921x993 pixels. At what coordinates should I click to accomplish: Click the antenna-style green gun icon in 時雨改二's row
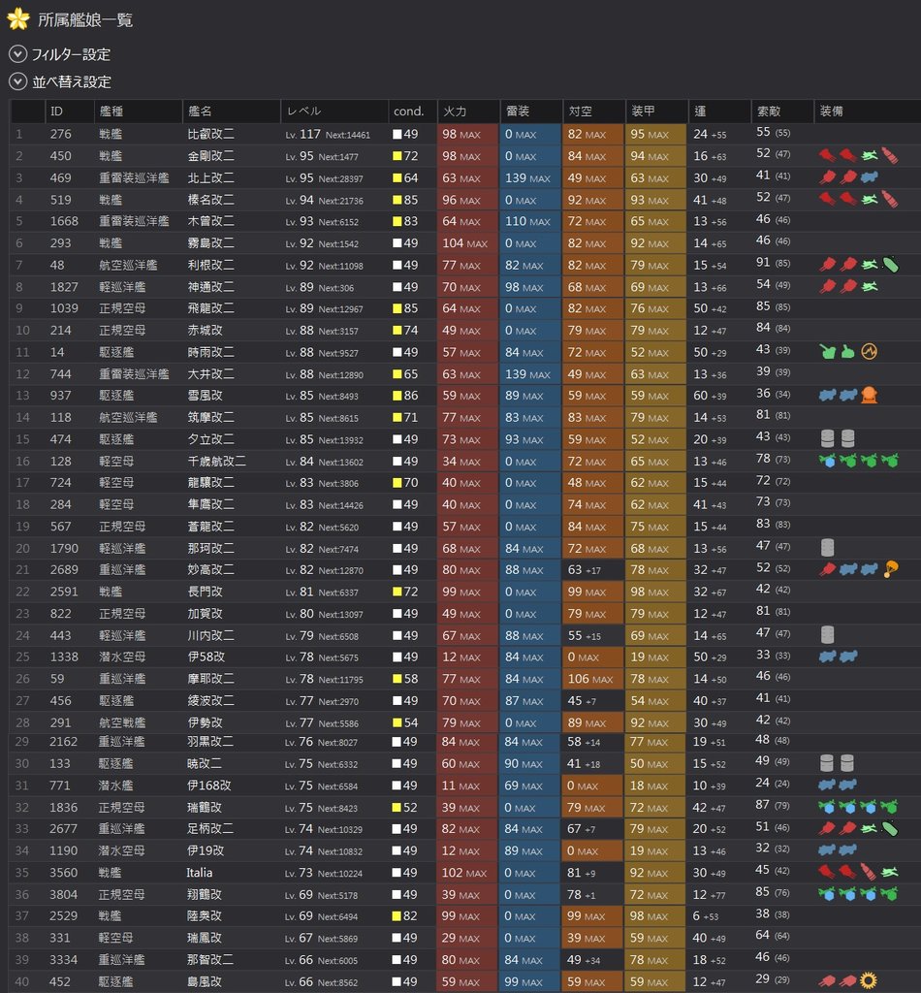[827, 351]
